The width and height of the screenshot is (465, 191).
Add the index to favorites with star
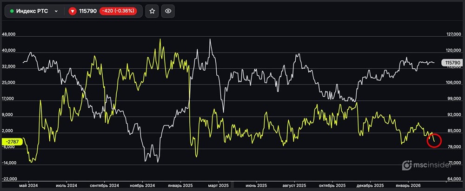(152, 11)
